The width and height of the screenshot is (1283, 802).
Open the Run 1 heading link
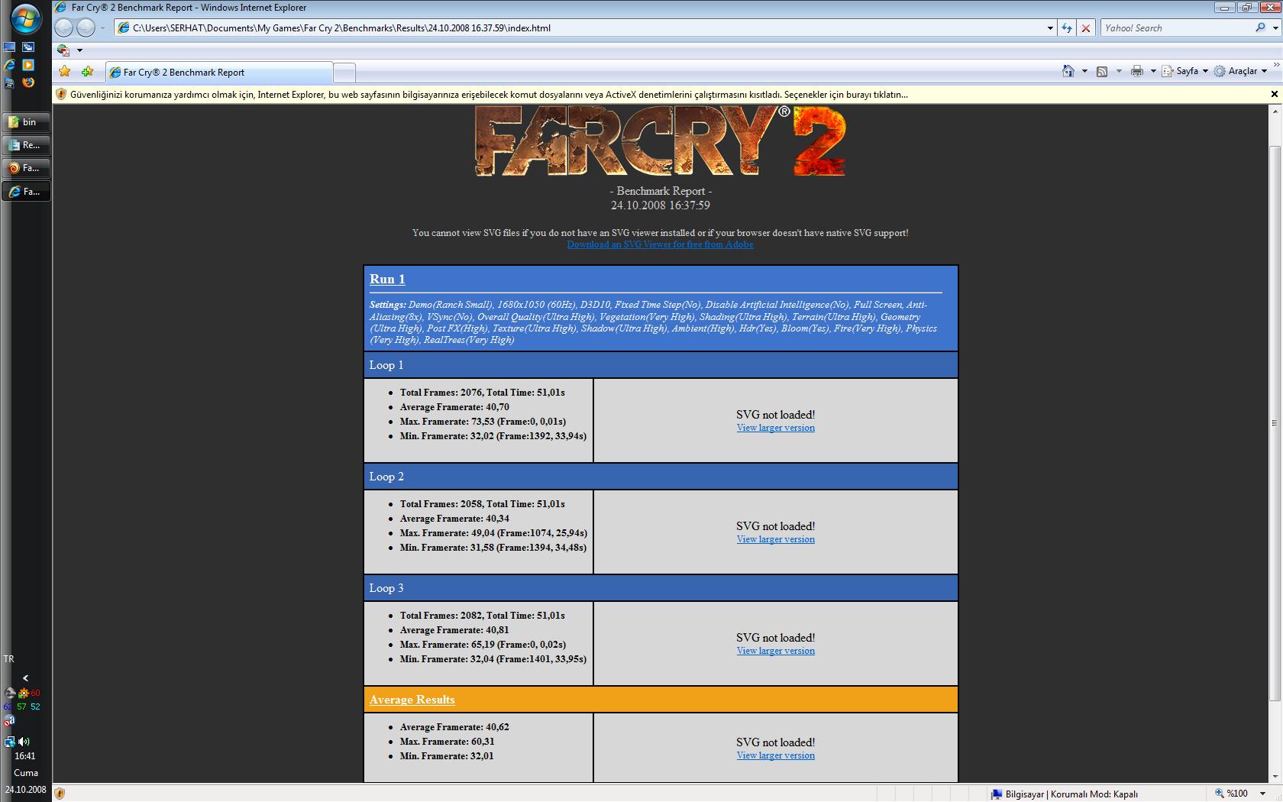point(387,279)
